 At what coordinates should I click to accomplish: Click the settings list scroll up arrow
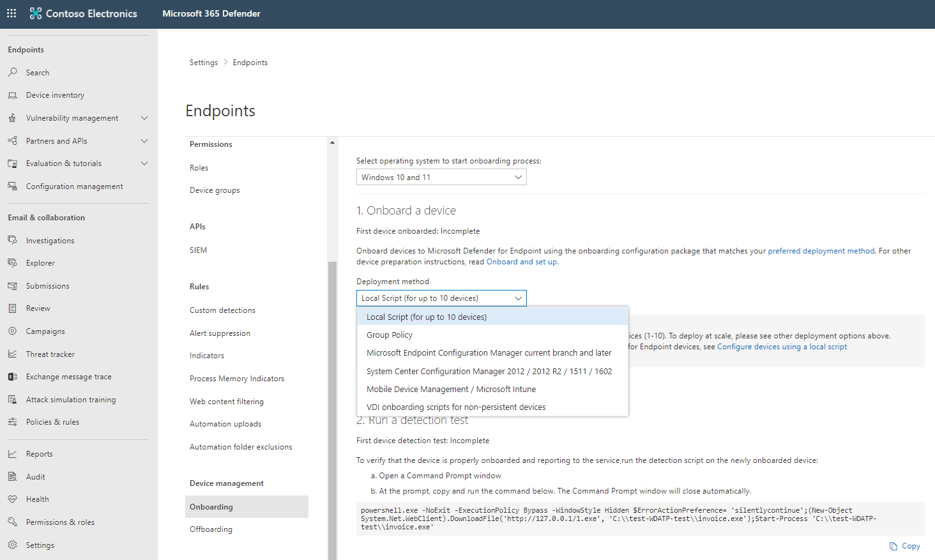coord(332,142)
